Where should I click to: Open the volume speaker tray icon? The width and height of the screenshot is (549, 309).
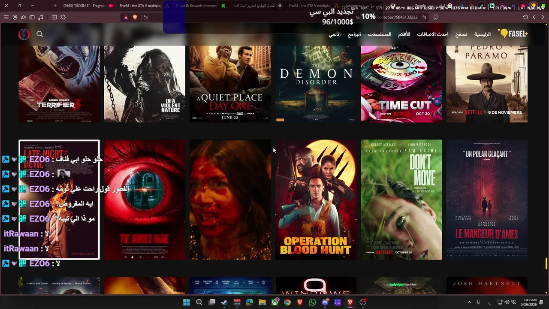[x=507, y=302]
